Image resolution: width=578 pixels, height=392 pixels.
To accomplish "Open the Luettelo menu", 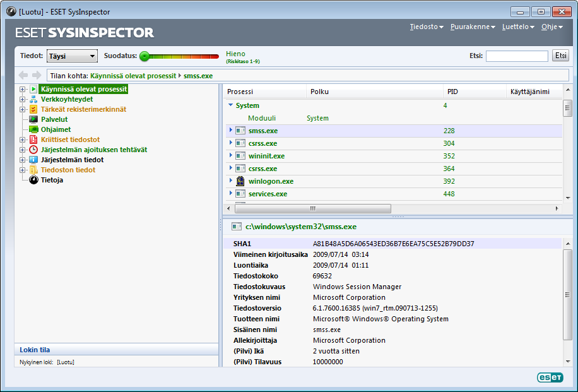I will [518, 27].
